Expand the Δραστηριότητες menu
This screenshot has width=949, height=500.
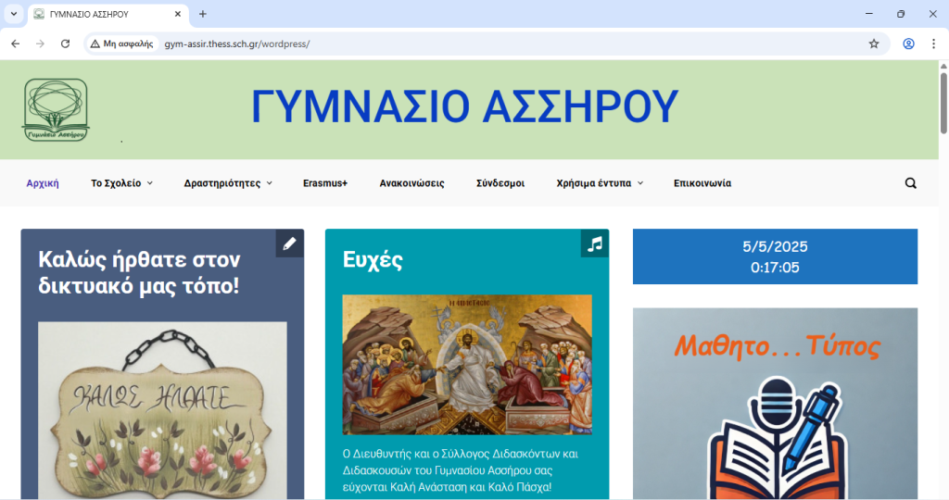click(228, 183)
